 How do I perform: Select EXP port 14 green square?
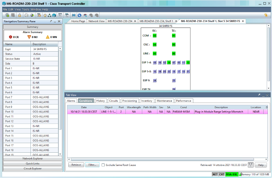(x=169, y=62)
